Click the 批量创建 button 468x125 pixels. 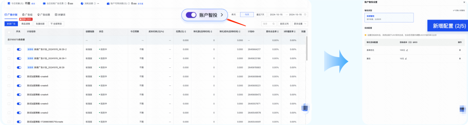40,24
